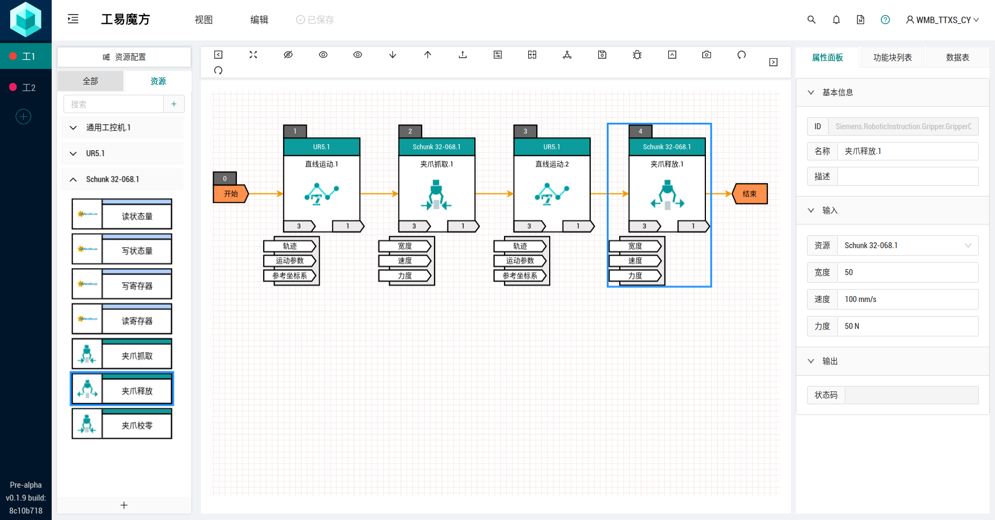Select the 夹爪抓取 function block in the list
995x520 pixels.
tap(122, 354)
